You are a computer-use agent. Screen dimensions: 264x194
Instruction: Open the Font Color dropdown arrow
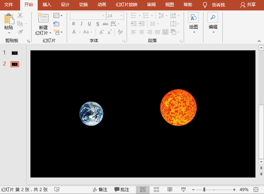[80, 32]
